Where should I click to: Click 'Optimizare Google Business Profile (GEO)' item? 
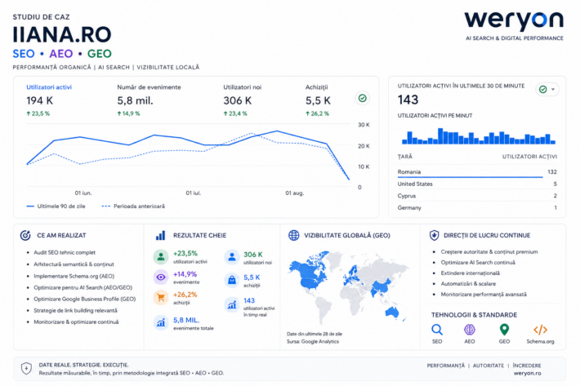coord(85,299)
